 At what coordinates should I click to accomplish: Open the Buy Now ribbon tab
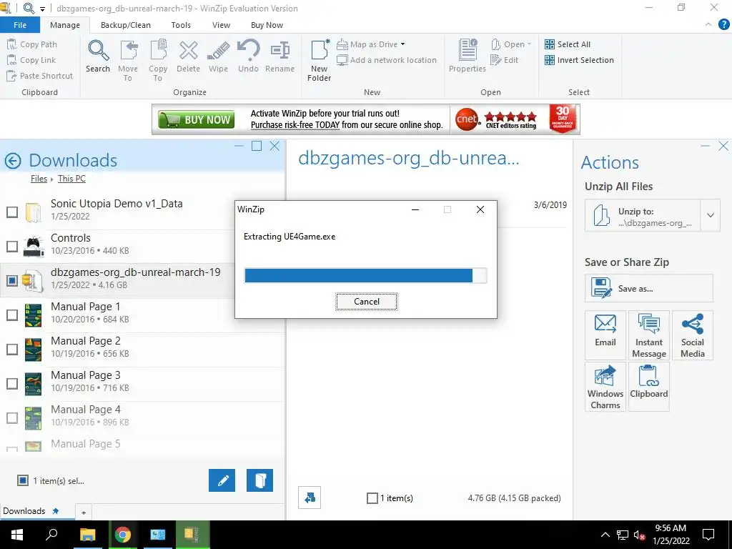point(267,25)
